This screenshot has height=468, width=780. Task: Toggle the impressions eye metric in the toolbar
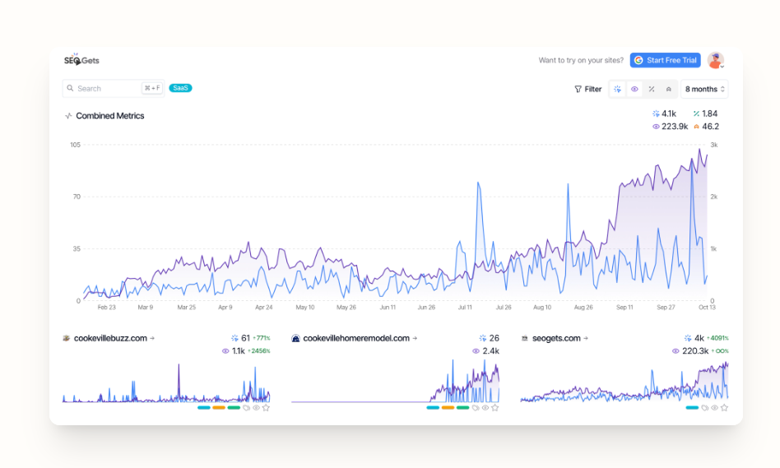tap(634, 89)
